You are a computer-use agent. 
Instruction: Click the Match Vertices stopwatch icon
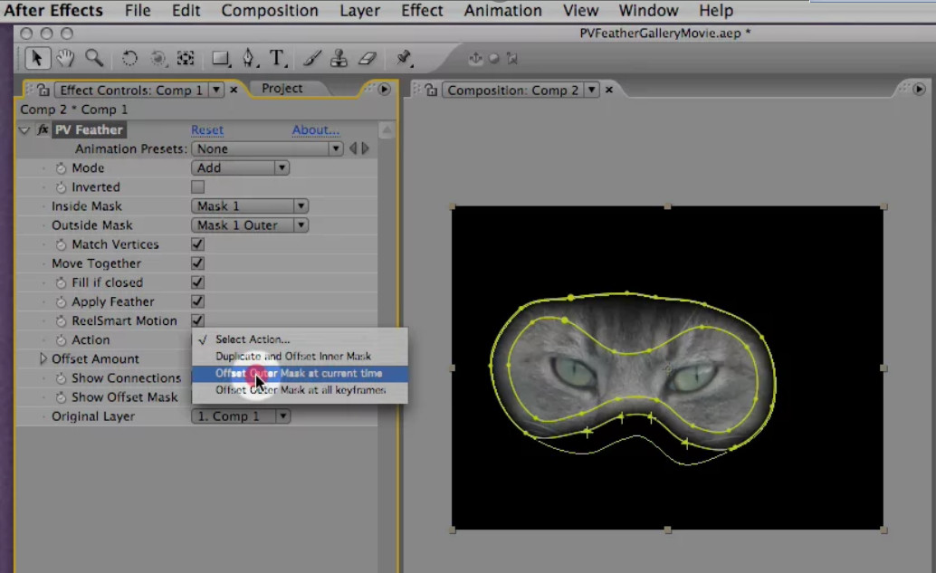click(61, 244)
